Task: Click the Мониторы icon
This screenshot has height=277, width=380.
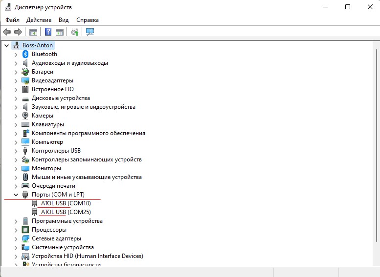Action: [25, 168]
